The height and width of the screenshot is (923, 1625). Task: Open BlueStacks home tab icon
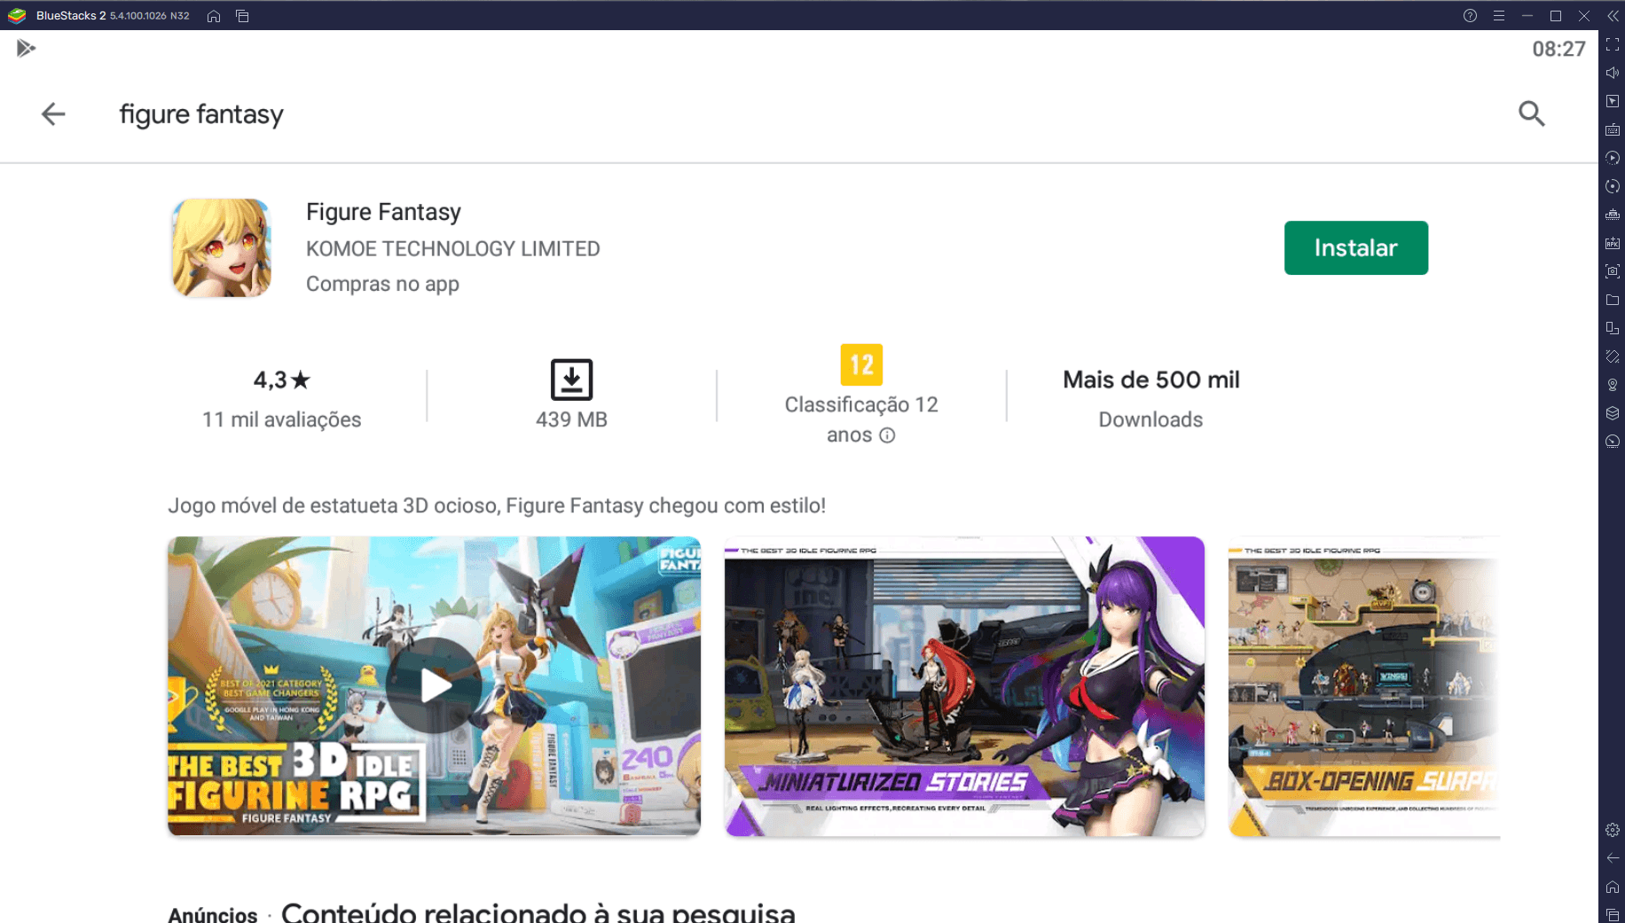[x=214, y=16]
